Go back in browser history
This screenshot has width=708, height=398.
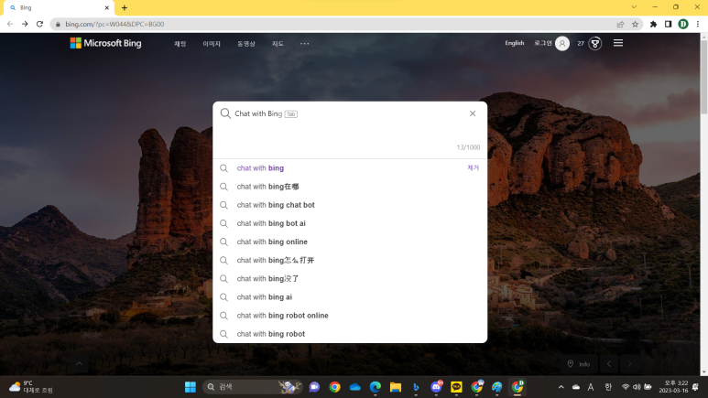click(10, 24)
